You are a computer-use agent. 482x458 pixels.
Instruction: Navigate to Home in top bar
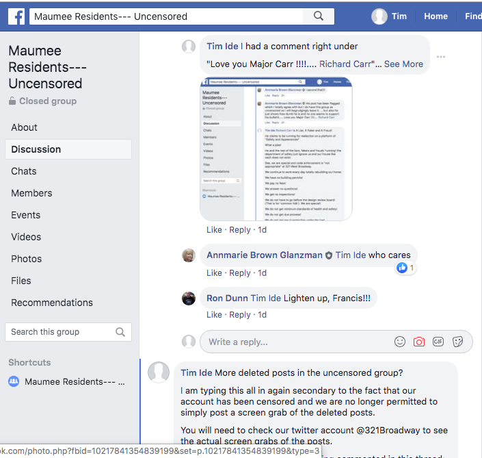tap(436, 16)
